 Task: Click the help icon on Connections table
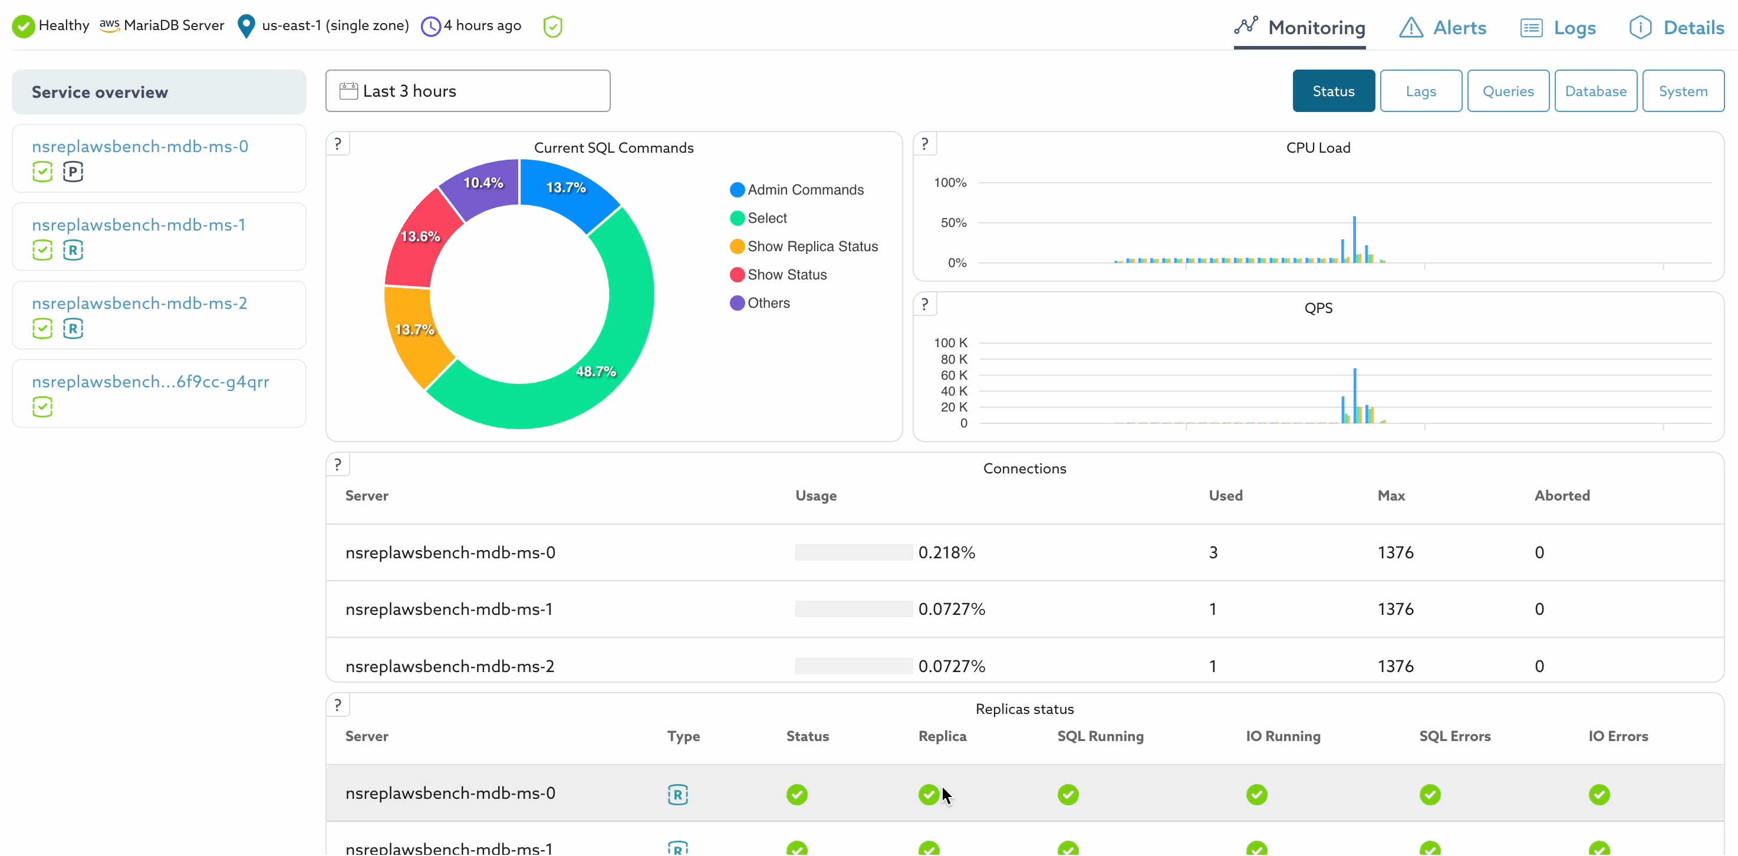click(x=338, y=465)
